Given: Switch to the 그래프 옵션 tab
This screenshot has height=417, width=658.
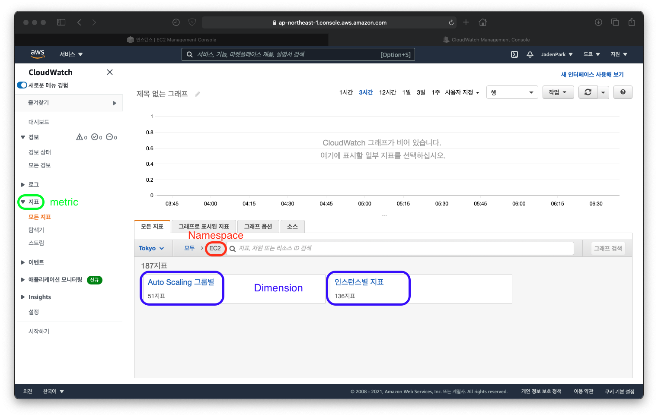Looking at the screenshot, I should click(258, 227).
